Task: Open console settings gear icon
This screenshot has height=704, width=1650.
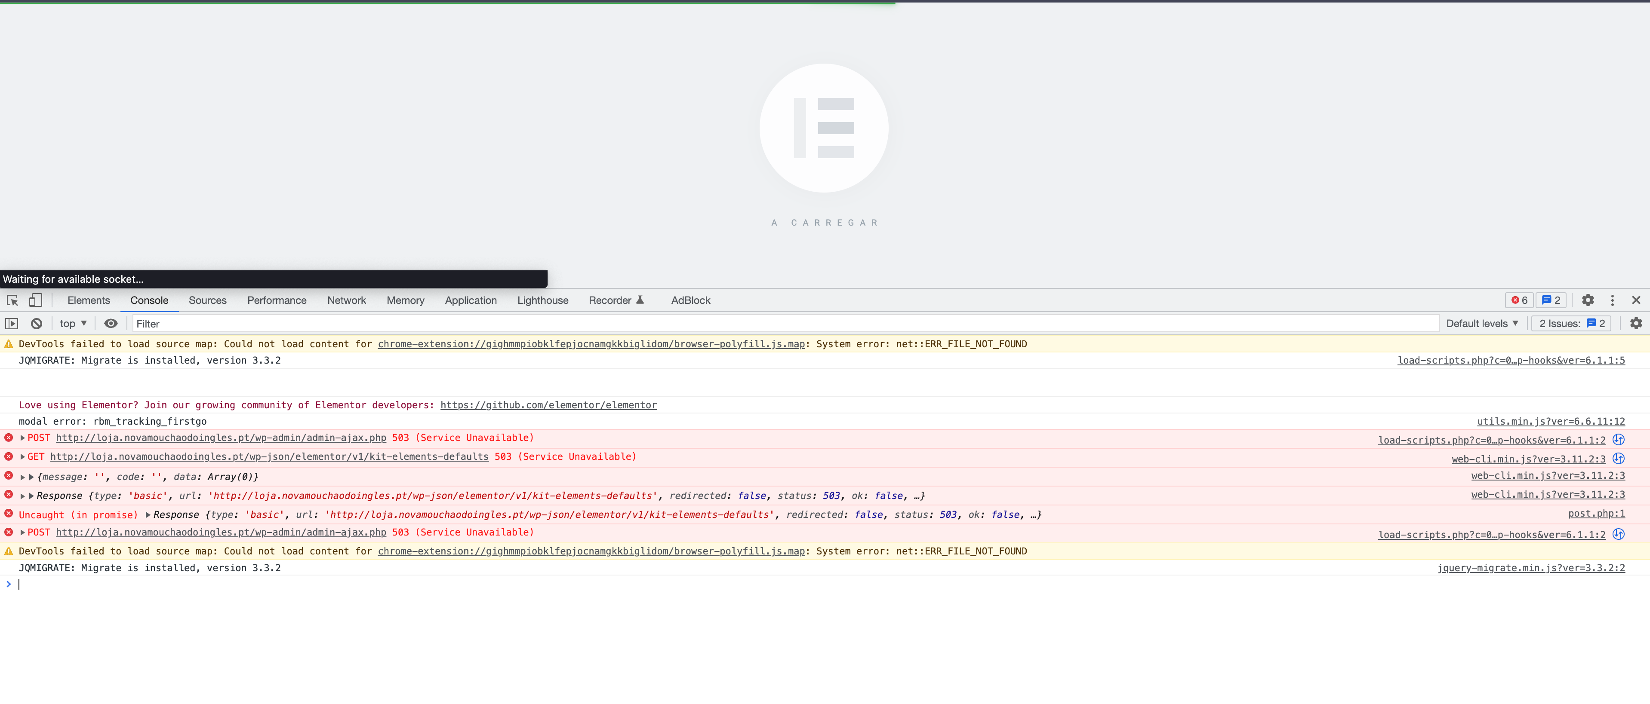Action: [1635, 324]
